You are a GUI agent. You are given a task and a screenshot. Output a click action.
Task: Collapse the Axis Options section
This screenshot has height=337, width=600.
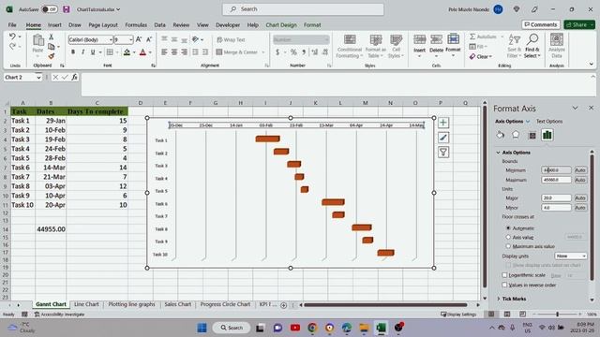click(498, 153)
